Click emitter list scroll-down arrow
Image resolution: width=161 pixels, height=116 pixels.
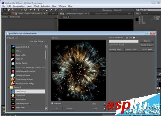[x=46, y=109]
